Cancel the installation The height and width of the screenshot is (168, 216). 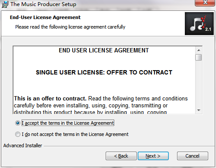[x=193, y=156]
